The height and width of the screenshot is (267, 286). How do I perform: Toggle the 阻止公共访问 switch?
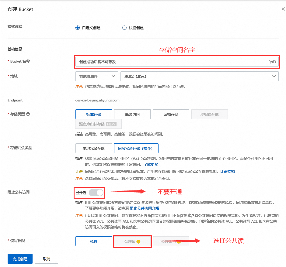(96, 193)
